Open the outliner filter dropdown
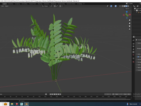Screen dimensions: 141x106 tap(138, 6)
